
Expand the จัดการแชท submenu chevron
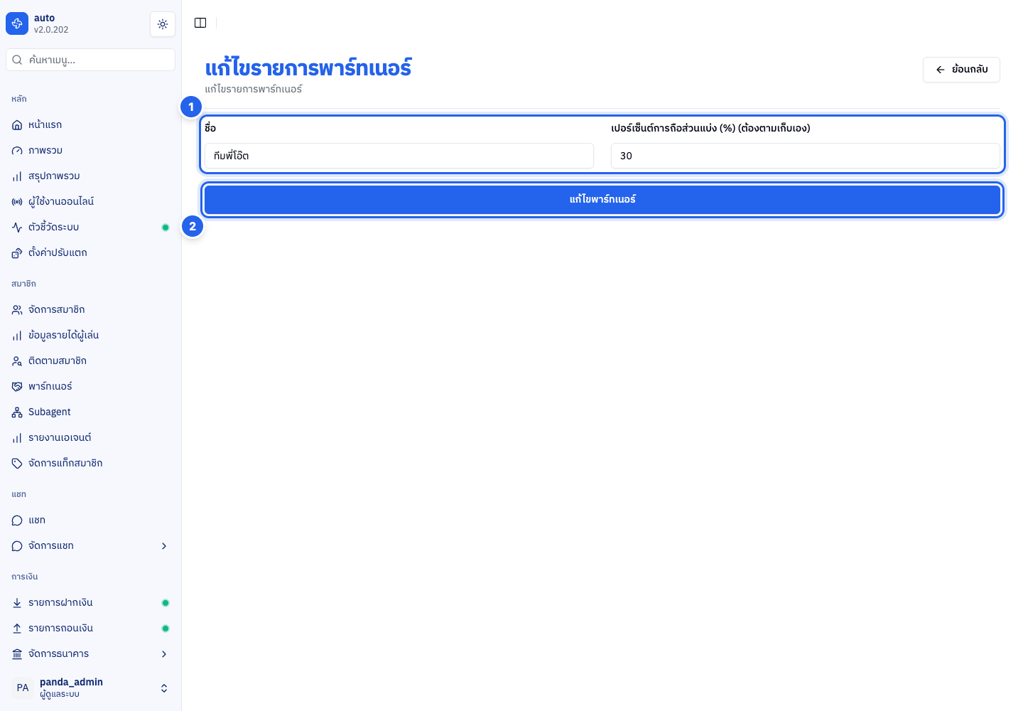164,546
